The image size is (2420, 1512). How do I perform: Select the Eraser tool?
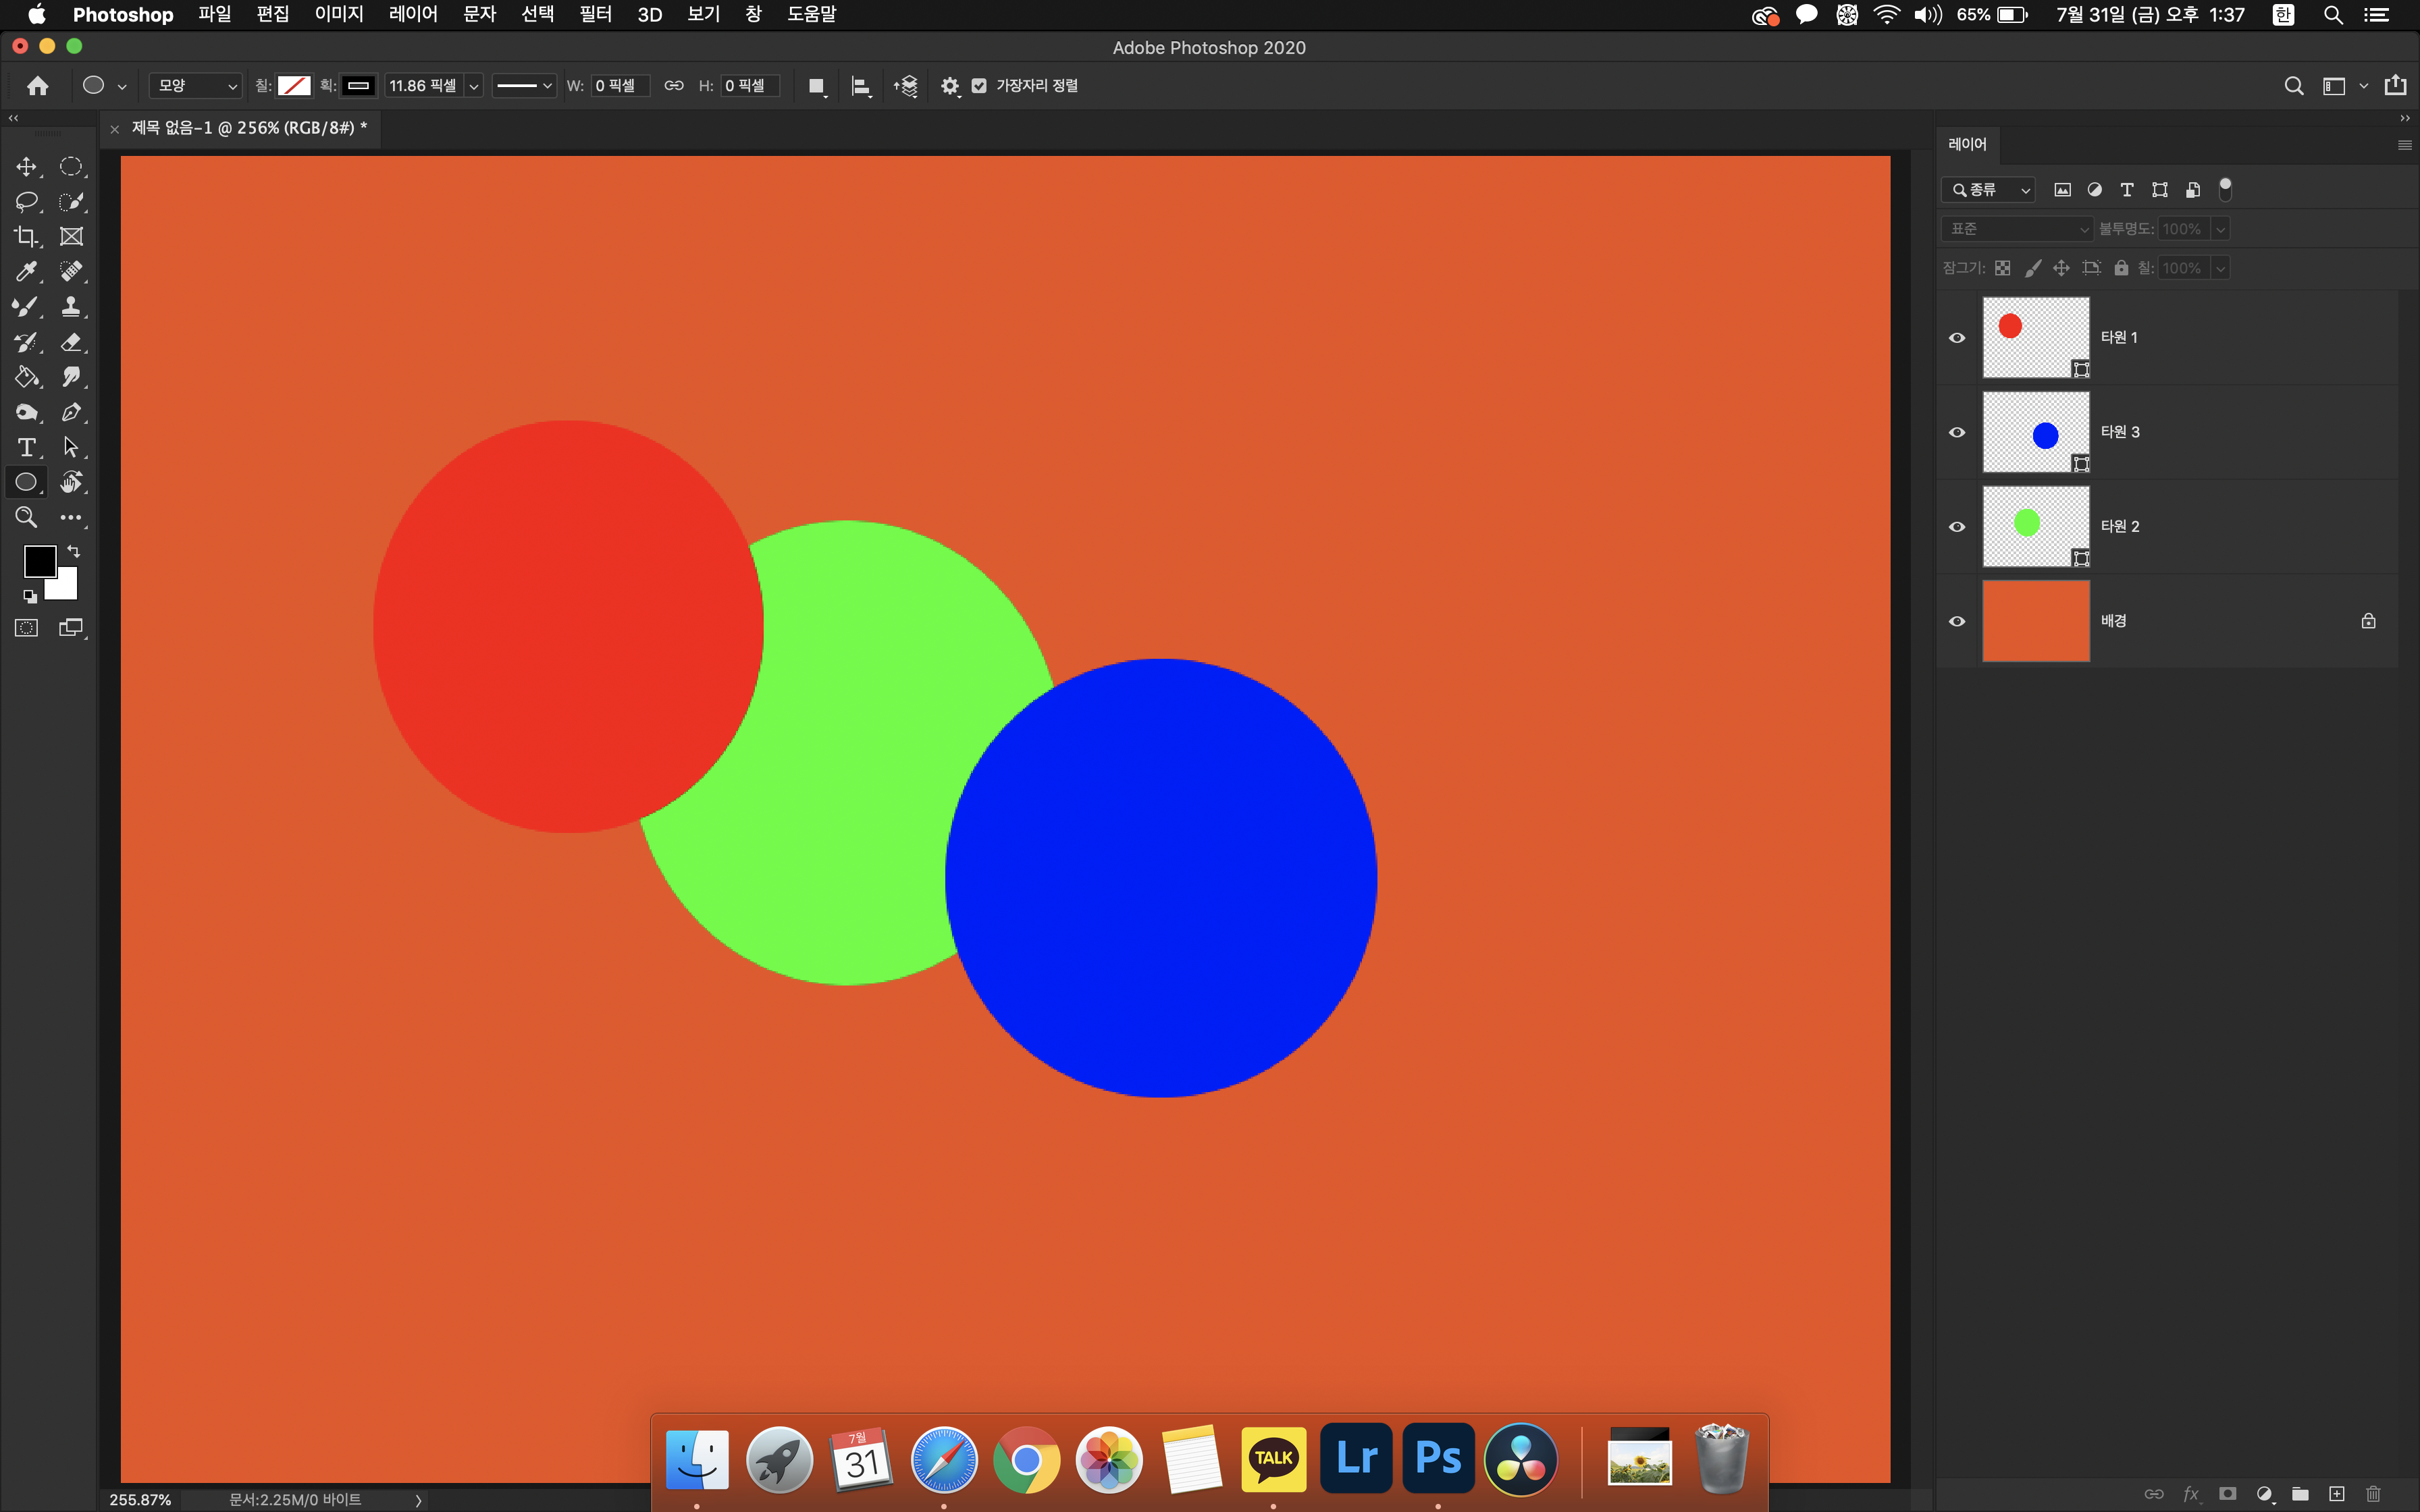click(x=71, y=342)
